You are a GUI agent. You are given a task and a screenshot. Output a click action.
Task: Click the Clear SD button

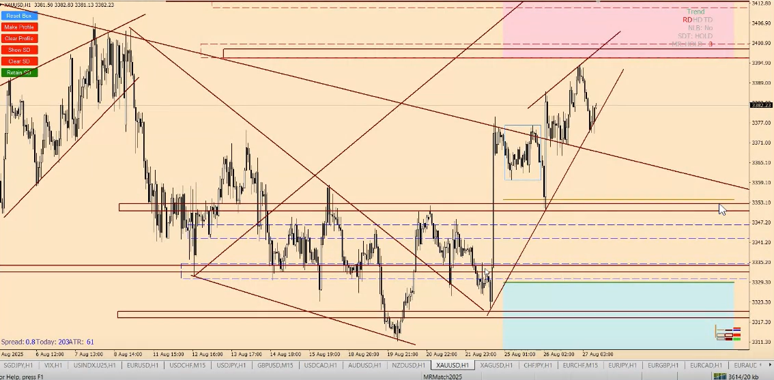coord(18,61)
